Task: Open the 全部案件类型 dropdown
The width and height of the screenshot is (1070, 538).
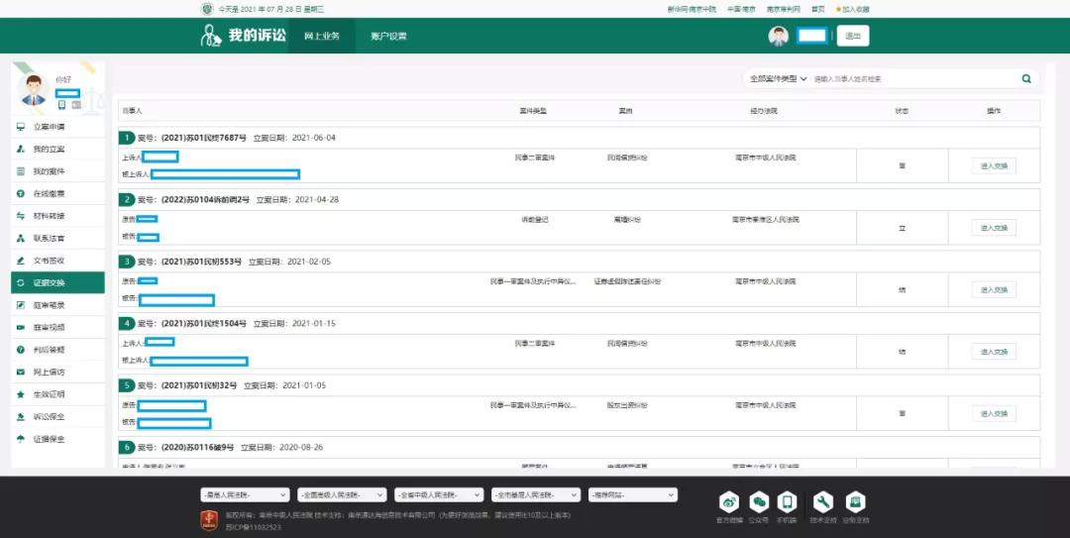Action: [x=778, y=78]
